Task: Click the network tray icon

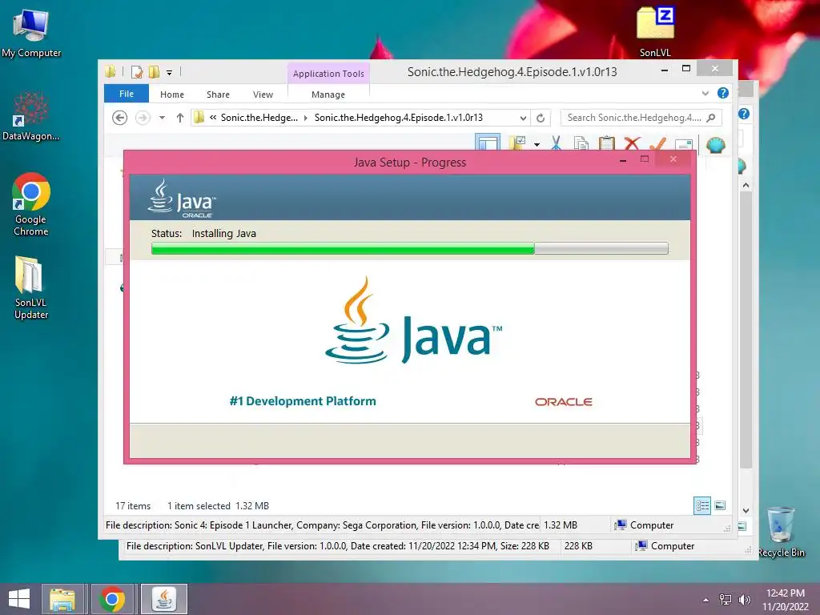Action: (x=726, y=599)
